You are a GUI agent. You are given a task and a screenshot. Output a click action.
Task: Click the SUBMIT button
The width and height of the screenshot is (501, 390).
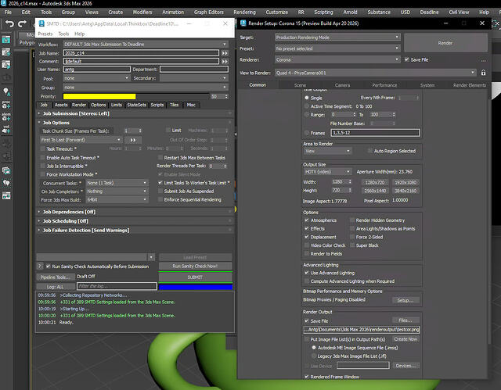point(195,277)
